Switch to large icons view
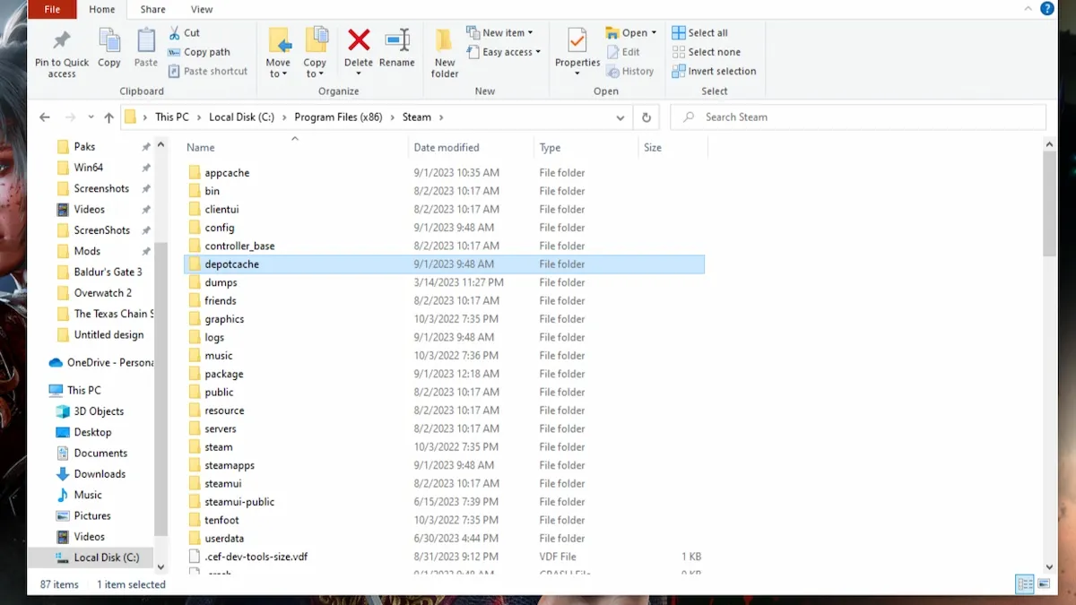Image resolution: width=1076 pixels, height=605 pixels. (1043, 583)
